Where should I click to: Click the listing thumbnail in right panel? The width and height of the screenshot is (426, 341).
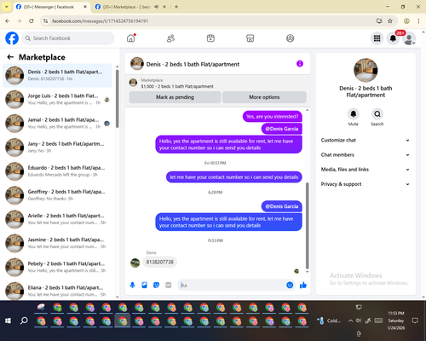click(366, 70)
